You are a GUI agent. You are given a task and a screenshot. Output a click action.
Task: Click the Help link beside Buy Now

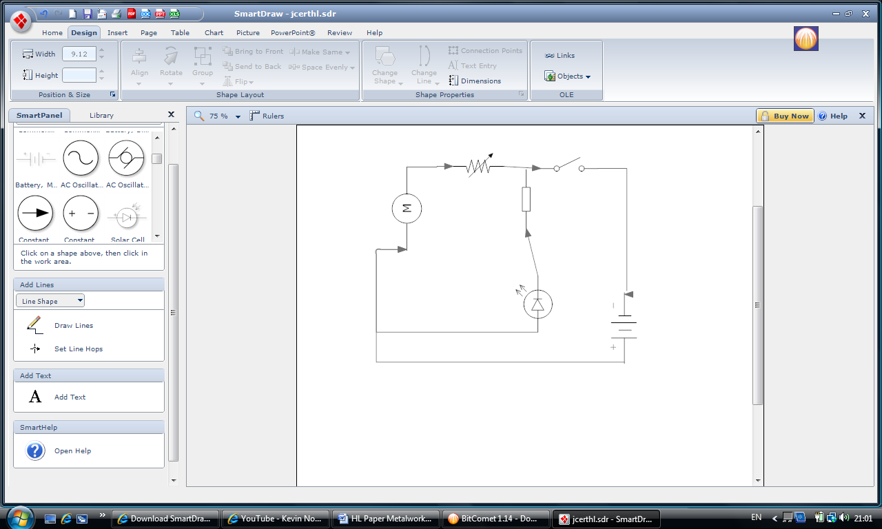pyautogui.click(x=833, y=116)
